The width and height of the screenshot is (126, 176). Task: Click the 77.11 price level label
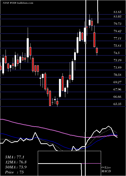117,38
